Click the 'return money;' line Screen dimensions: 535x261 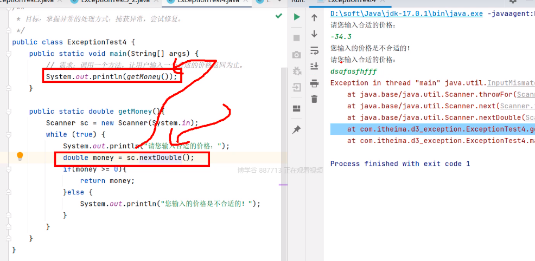(107, 181)
